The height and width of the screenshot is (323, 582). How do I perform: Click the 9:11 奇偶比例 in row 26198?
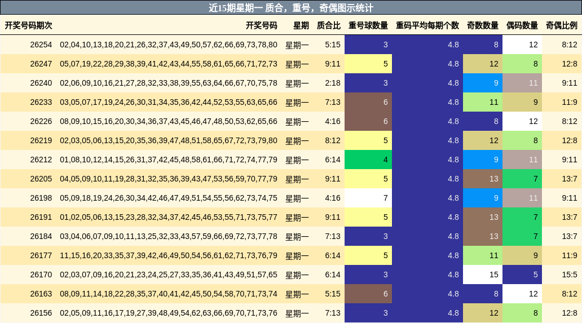pos(570,198)
